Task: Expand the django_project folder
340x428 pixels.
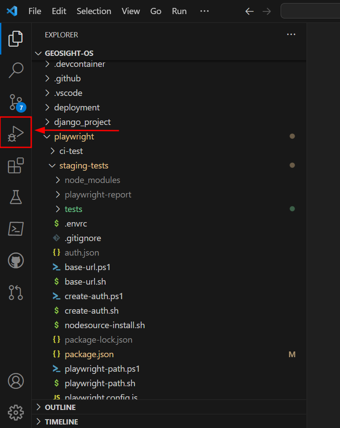Action: click(169, 122)
